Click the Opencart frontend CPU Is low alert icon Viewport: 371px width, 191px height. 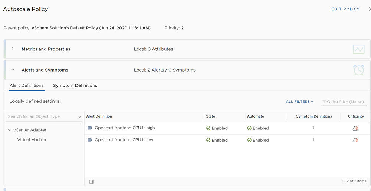(x=90, y=140)
